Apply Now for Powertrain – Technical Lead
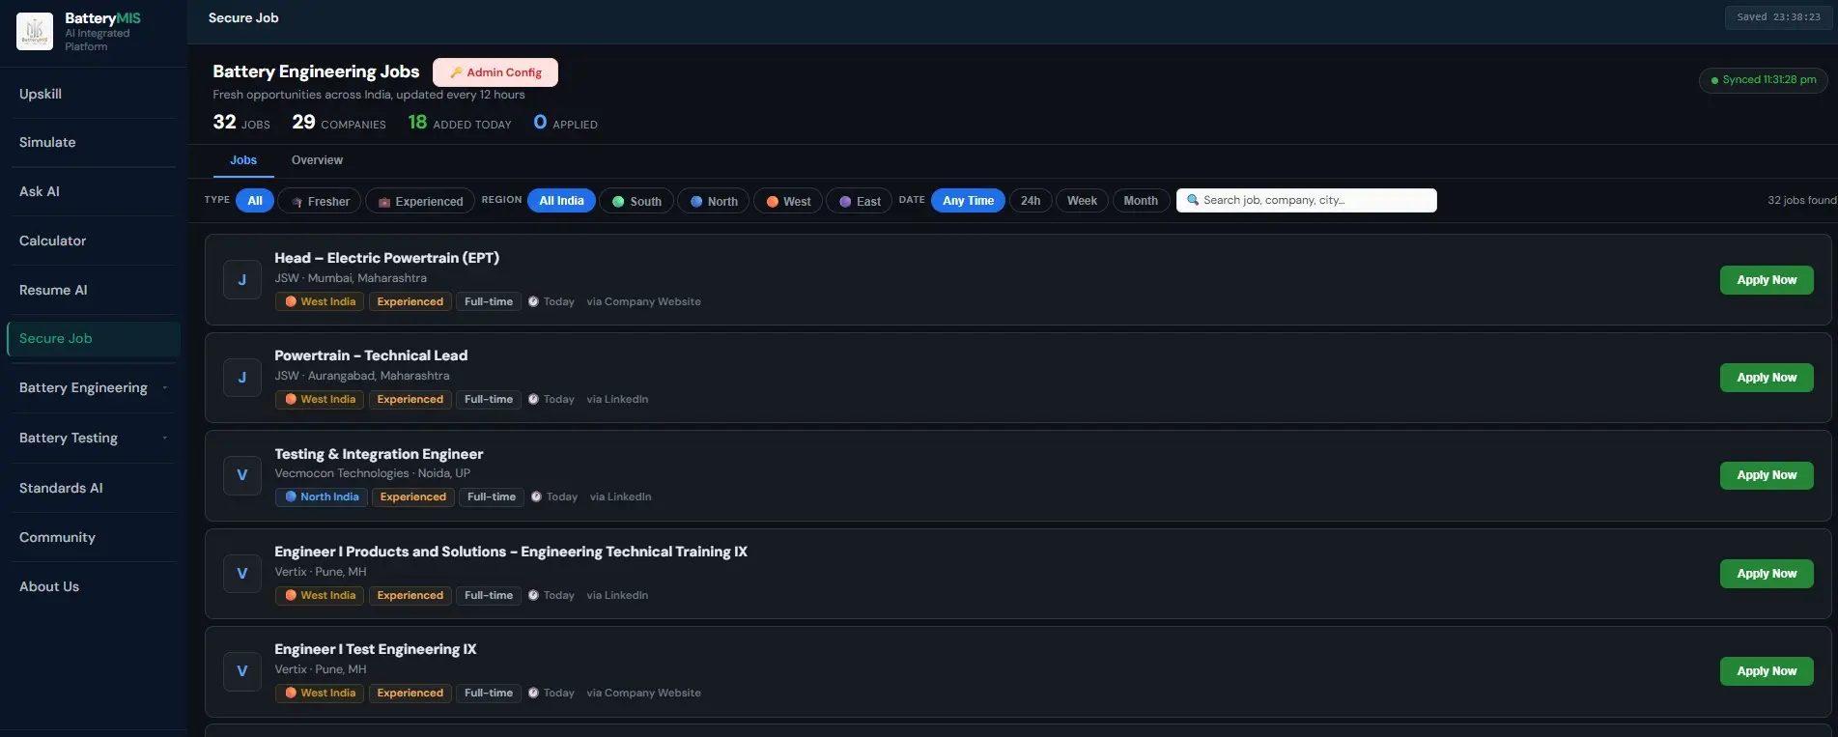The image size is (1838, 737). point(1767,378)
